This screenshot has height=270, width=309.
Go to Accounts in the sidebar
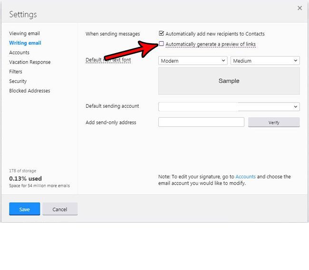(19, 53)
